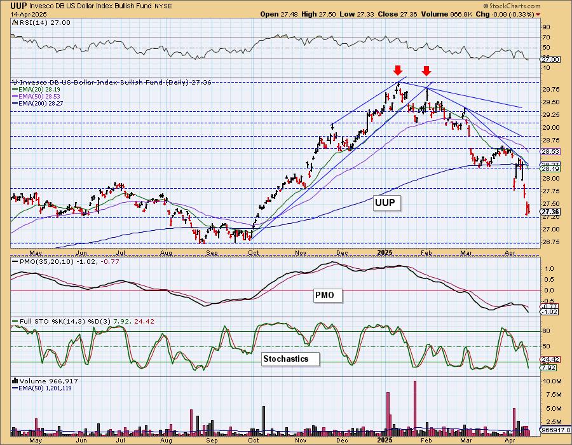Click the Low 27.33 value
The width and height of the screenshot is (572, 445).
(357, 14)
